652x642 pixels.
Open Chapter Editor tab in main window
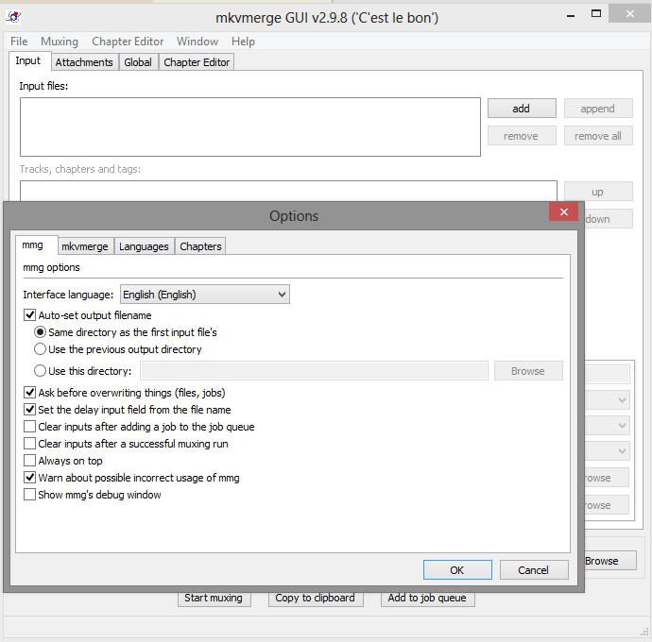pos(197,62)
